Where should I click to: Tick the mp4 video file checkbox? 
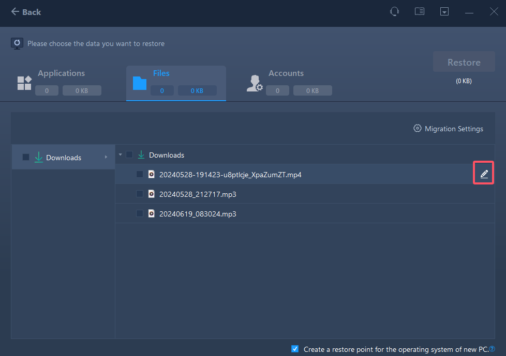140,175
